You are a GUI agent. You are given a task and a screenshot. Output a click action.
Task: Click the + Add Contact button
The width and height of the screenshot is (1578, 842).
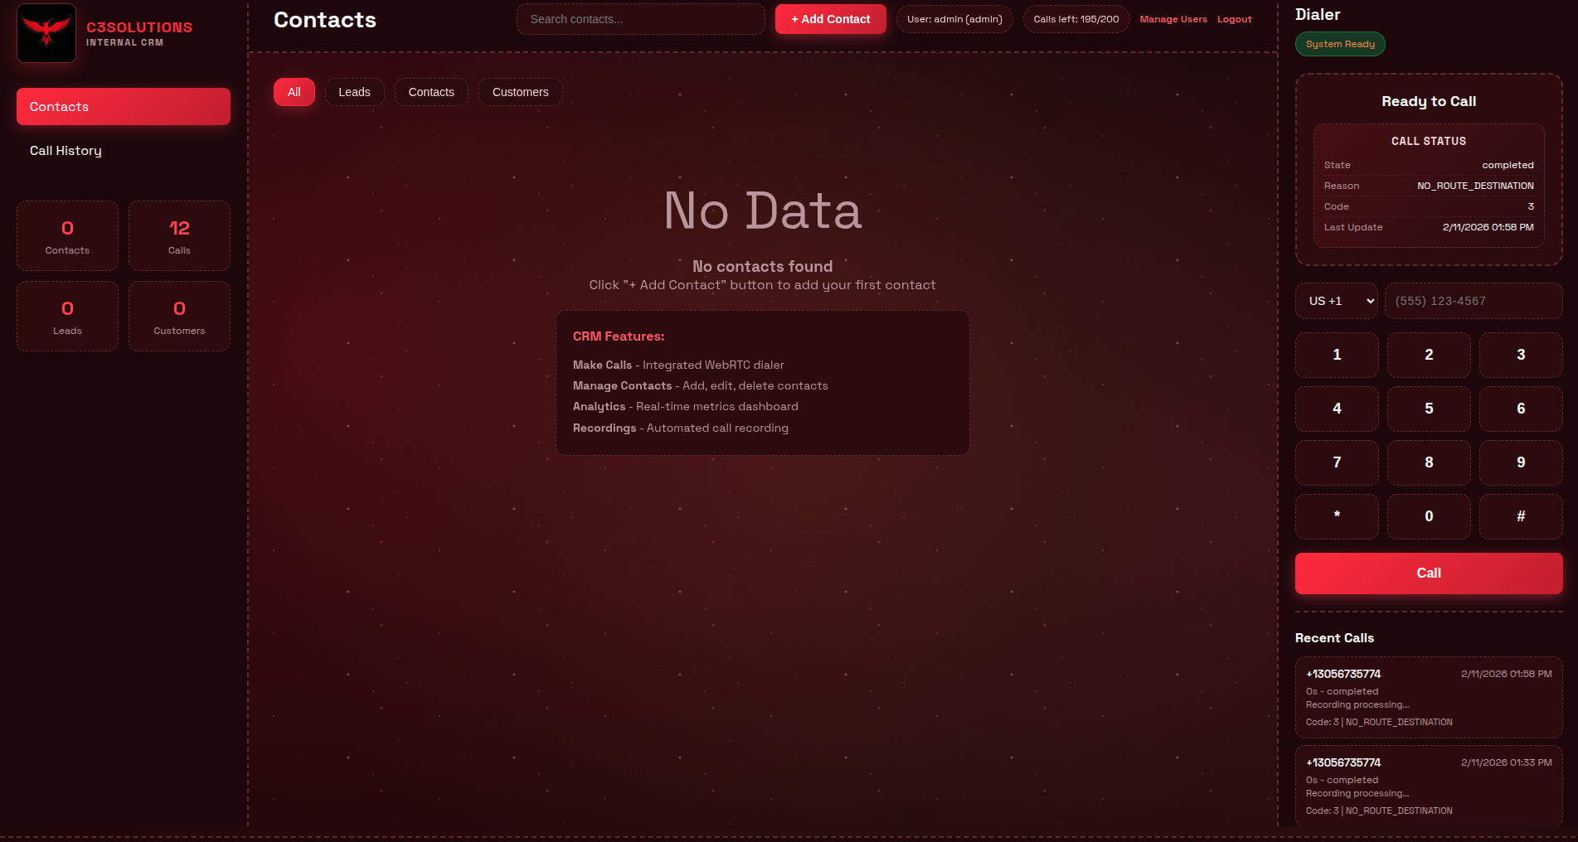point(830,18)
